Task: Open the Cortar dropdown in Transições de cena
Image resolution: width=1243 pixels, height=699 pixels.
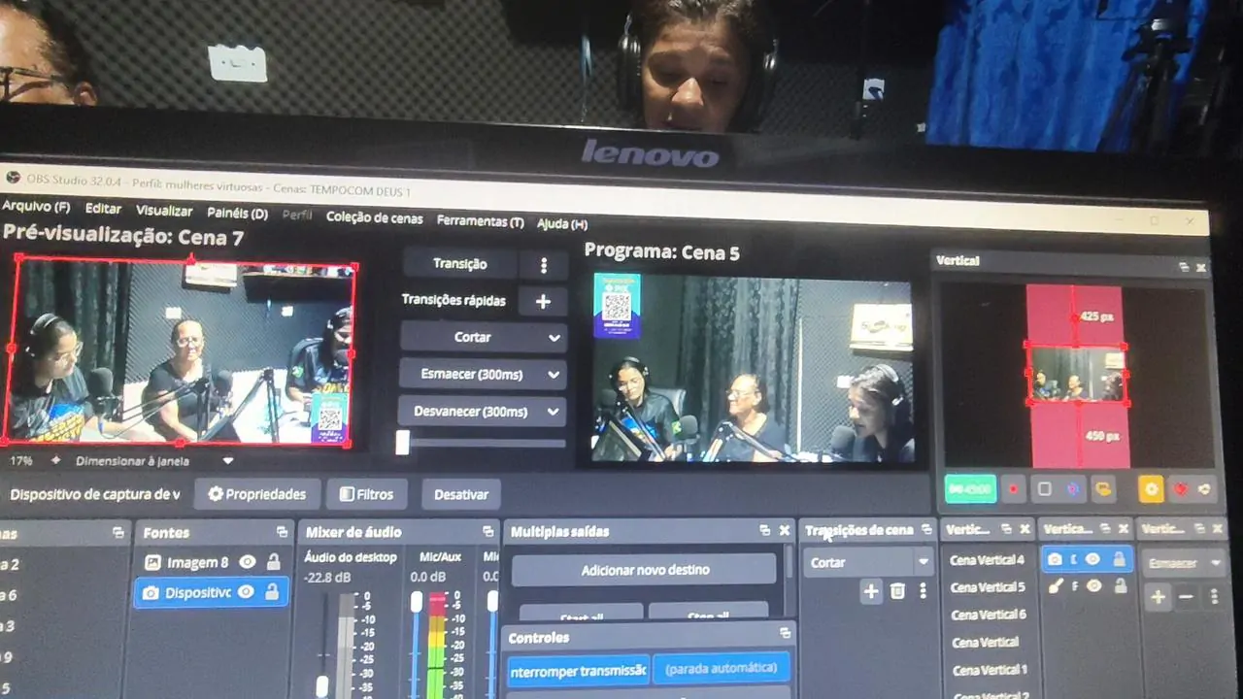Action: [923, 562]
